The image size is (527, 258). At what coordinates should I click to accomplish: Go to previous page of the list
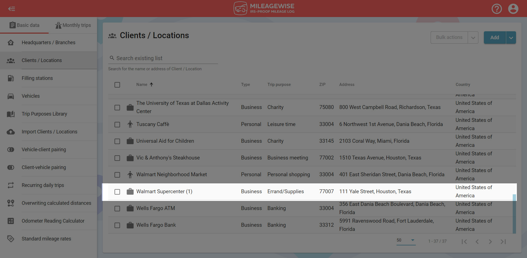tap(477, 242)
